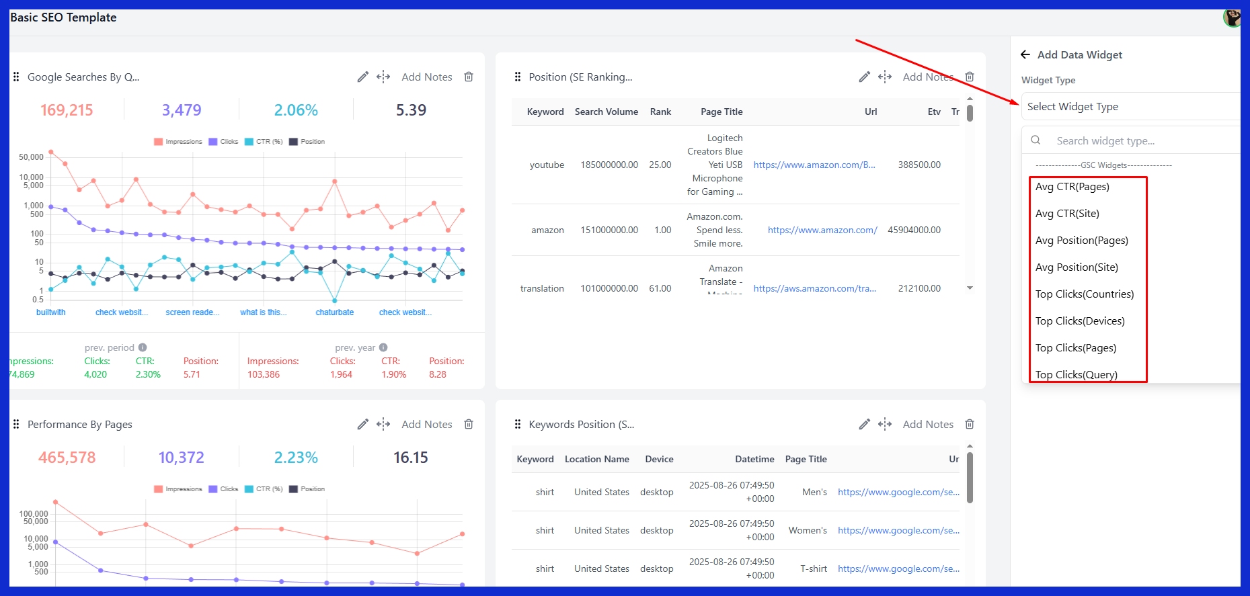Click move icon on Performance By Pages widget
Screen dimensions: 1250x596
pos(383,425)
